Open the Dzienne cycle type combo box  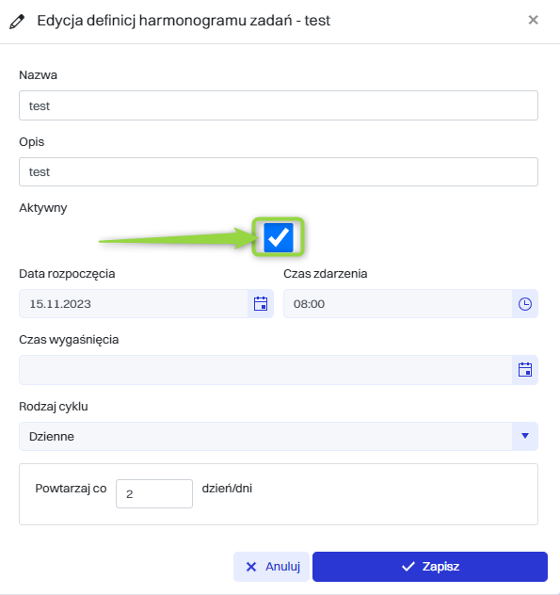click(279, 437)
